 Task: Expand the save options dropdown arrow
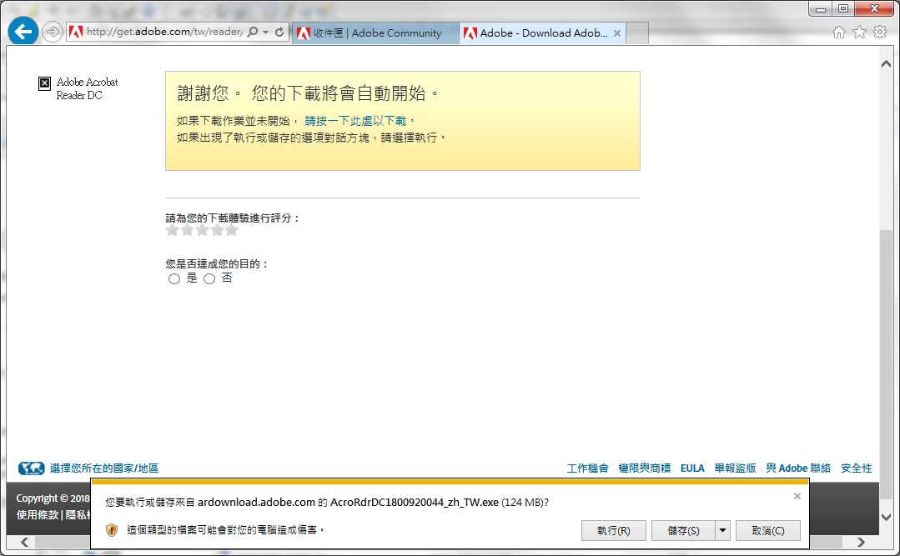point(722,531)
